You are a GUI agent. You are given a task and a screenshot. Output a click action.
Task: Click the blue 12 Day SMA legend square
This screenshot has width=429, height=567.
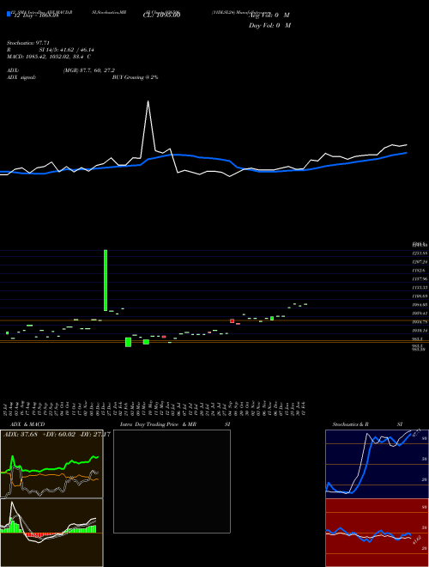click(x=9, y=14)
